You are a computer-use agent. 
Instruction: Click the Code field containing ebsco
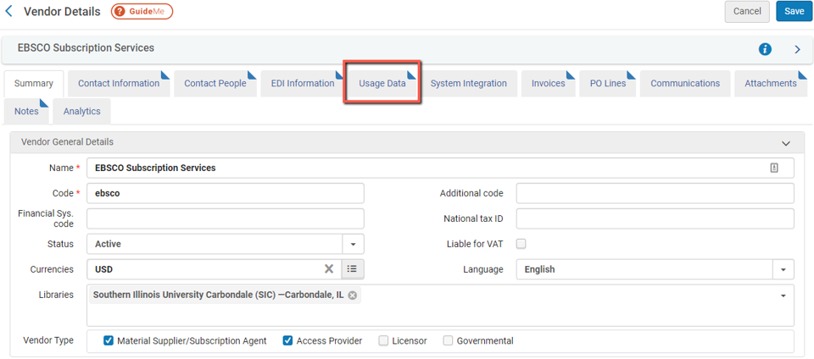tap(226, 193)
